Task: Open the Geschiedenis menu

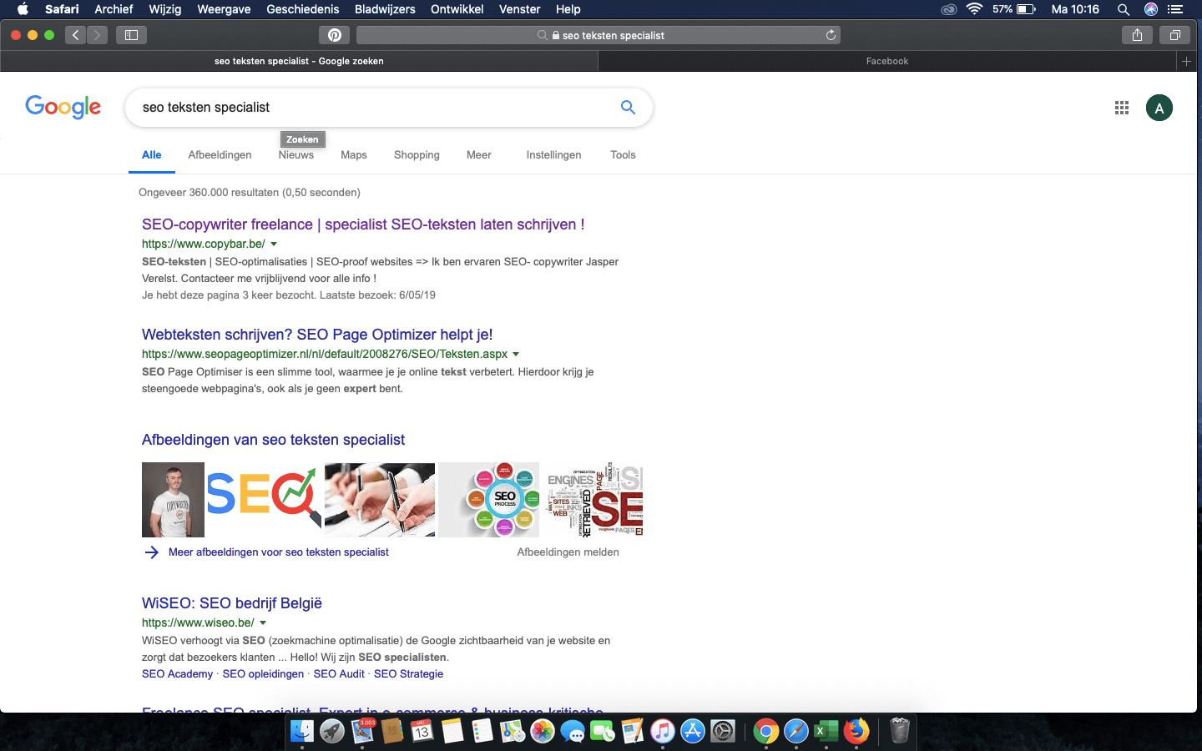Action: pyautogui.click(x=303, y=9)
